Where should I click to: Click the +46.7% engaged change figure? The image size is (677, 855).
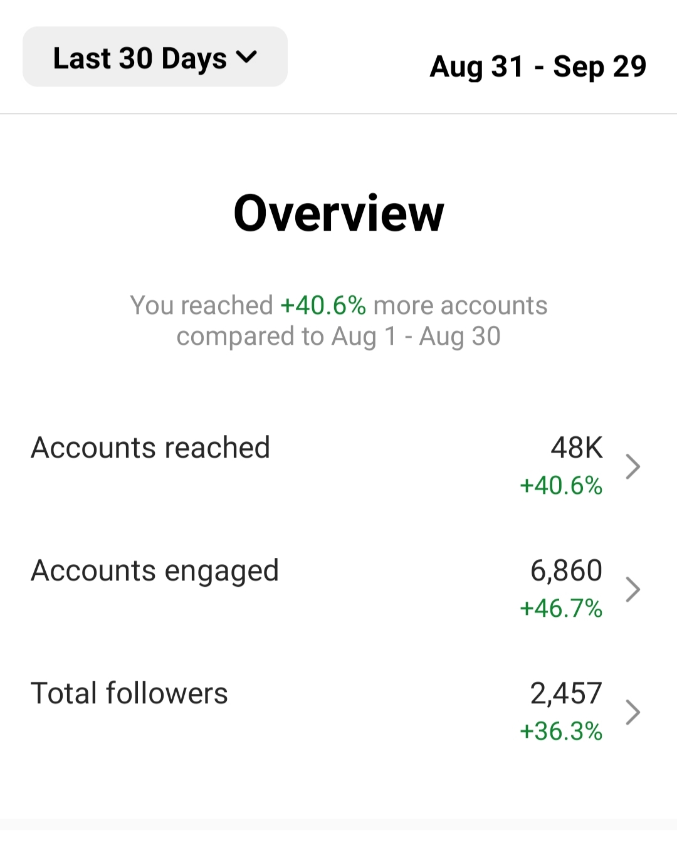(x=561, y=609)
